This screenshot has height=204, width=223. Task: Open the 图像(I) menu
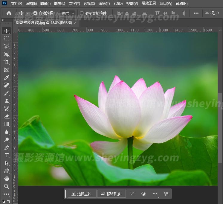45,4
